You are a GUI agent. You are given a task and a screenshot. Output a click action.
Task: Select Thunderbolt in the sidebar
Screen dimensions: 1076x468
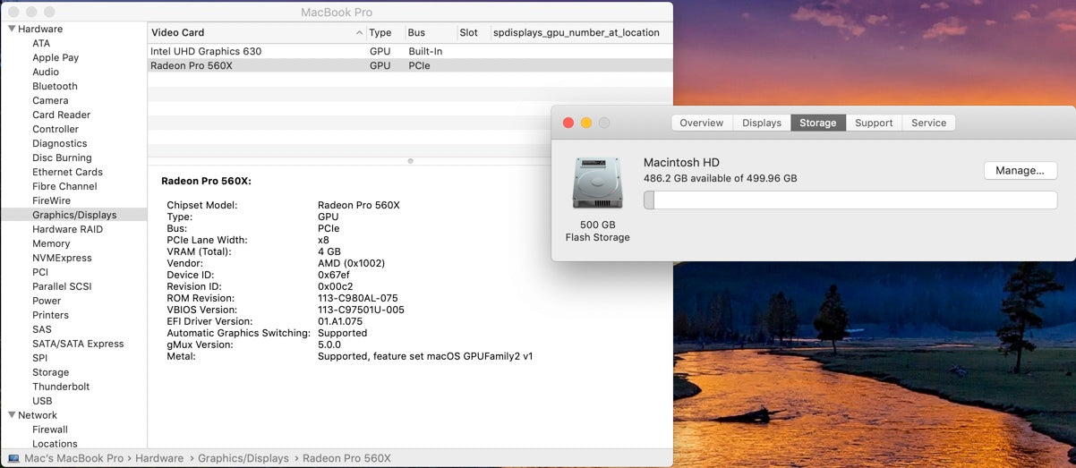(x=61, y=387)
